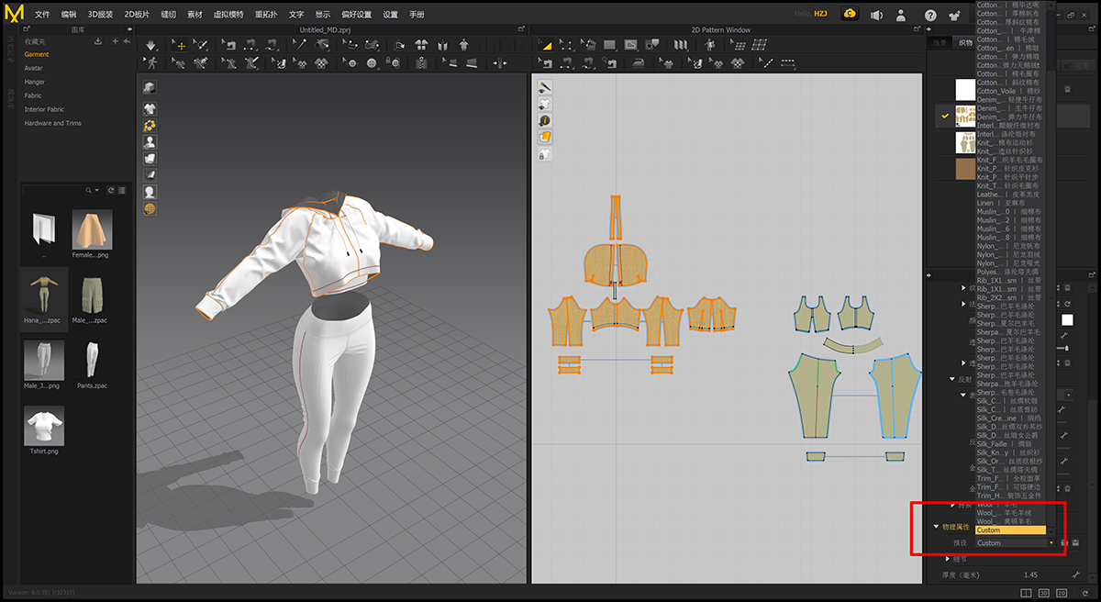Collapse the 物理属性 section

(x=936, y=528)
